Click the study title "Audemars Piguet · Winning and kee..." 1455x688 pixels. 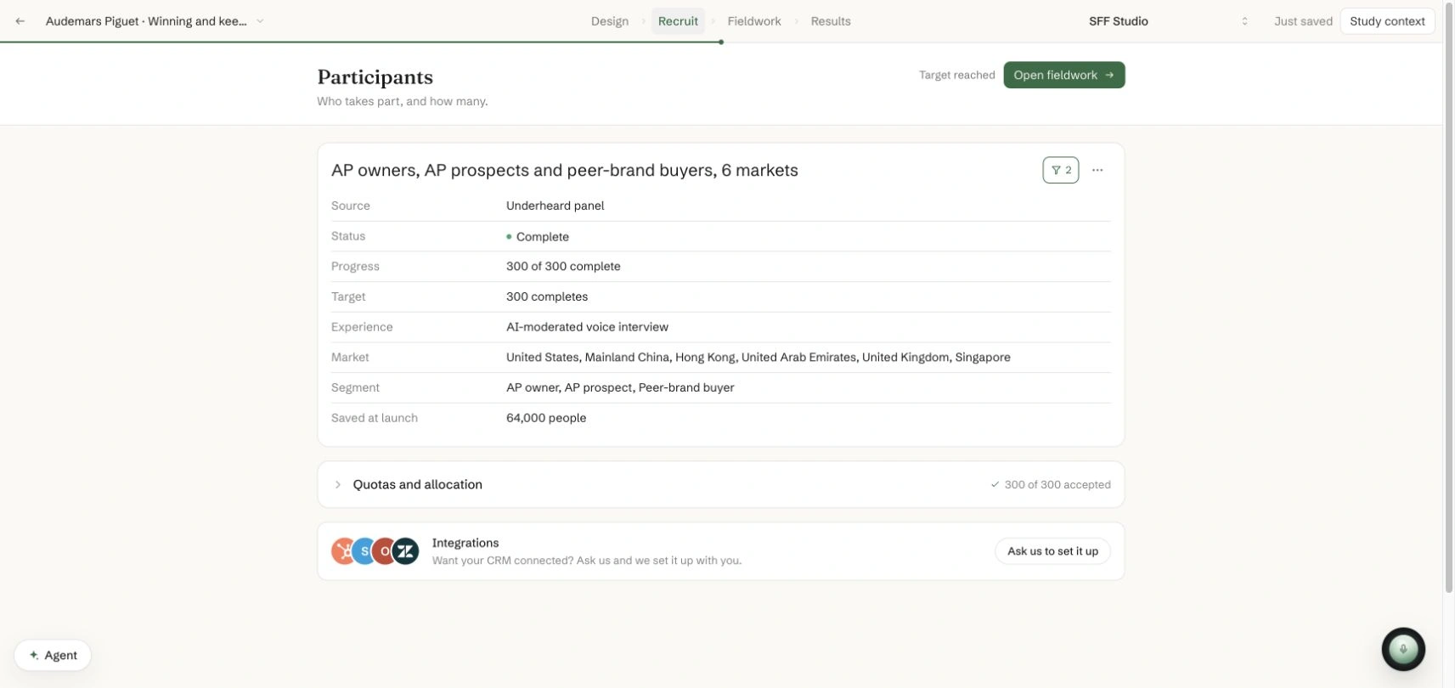tap(146, 21)
